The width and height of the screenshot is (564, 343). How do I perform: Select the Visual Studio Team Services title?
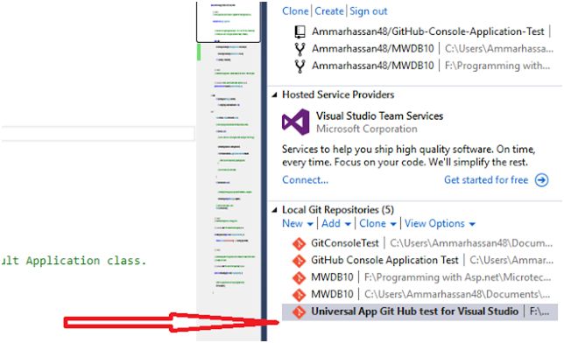(x=379, y=115)
